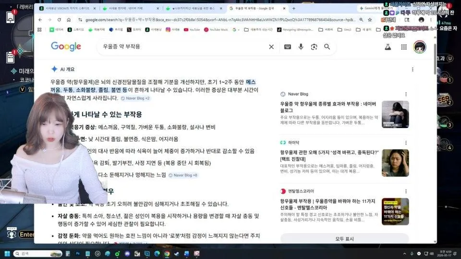Open options for the 하이닥 result
Viewport: 461px width, 259px height.
click(x=406, y=143)
